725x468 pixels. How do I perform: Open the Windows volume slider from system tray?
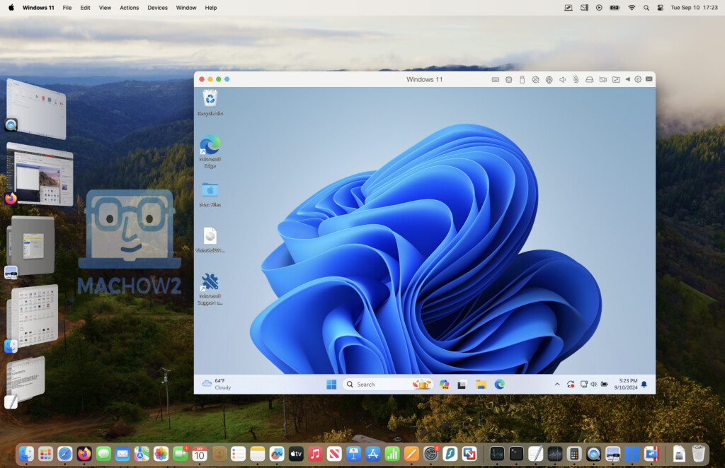coord(594,384)
